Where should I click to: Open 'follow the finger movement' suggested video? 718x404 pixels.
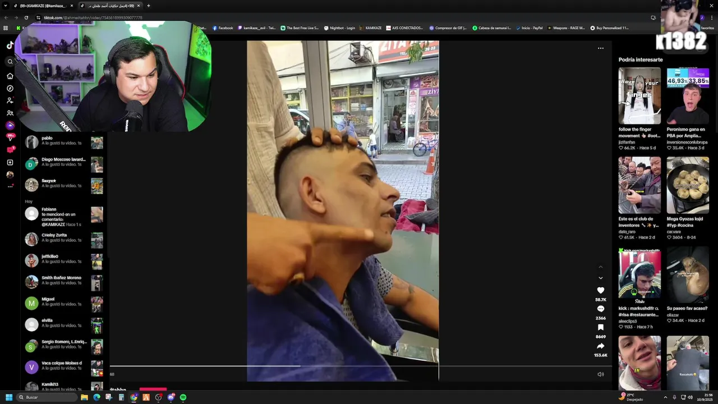[x=639, y=96]
